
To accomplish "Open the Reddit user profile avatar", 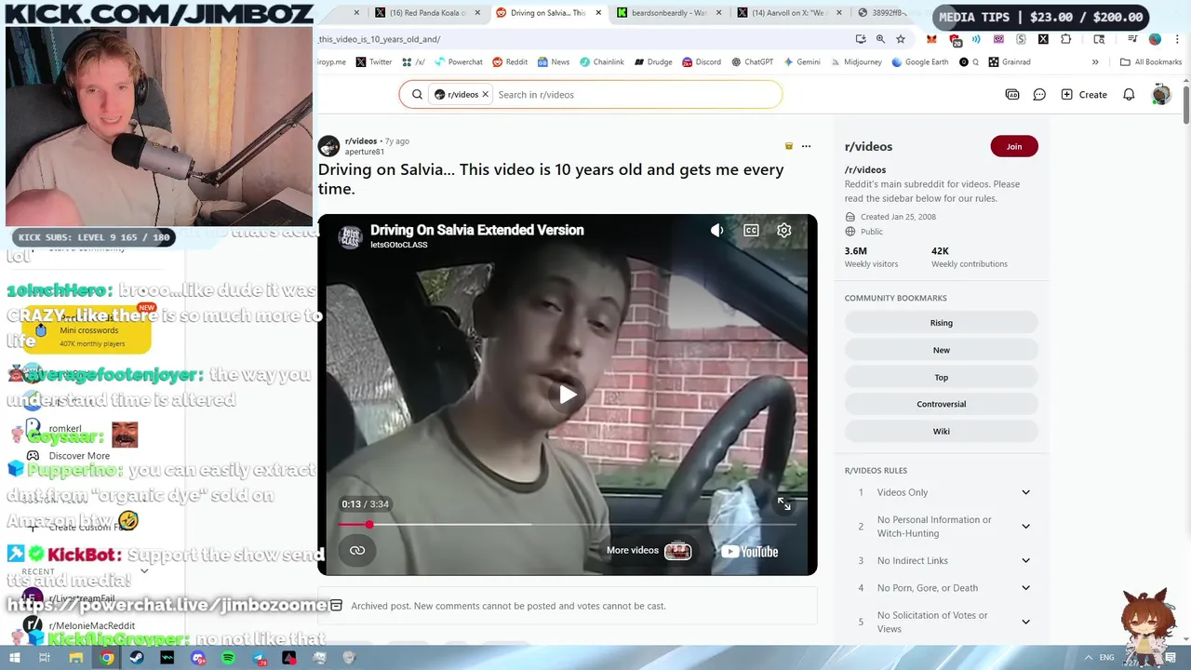I will coord(1160,94).
